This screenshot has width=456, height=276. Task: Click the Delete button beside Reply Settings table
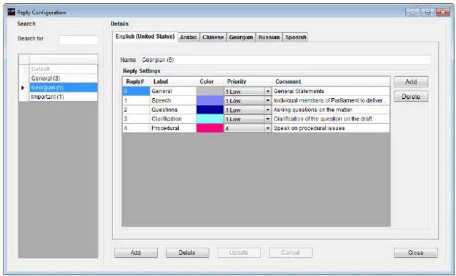tap(411, 96)
